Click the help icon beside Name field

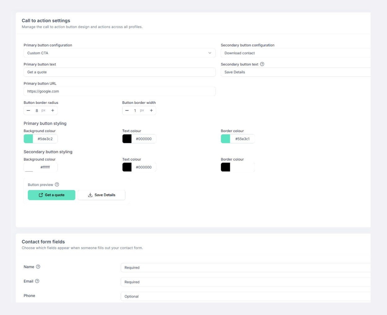tap(38, 267)
